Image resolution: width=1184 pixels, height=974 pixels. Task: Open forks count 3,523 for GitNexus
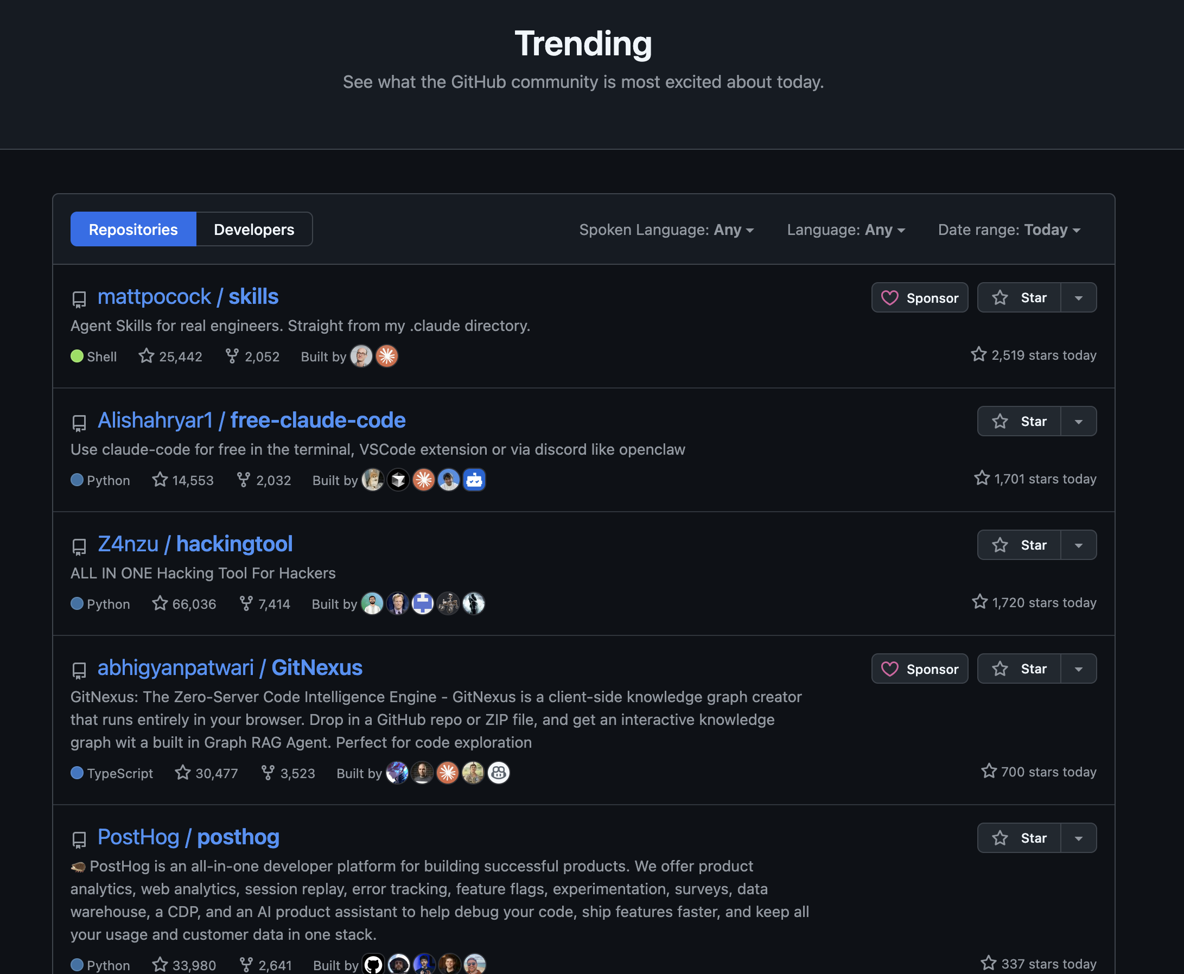point(288,773)
